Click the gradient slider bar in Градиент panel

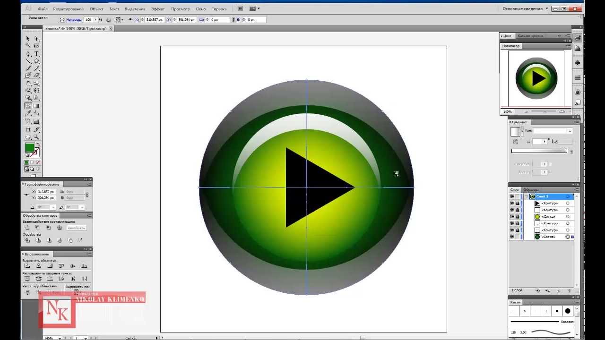539,151
